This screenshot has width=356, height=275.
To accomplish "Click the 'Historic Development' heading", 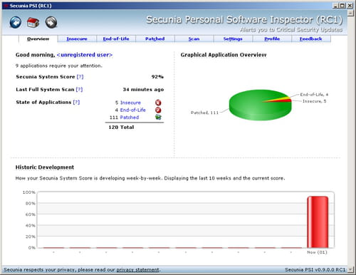I will 45,167.
